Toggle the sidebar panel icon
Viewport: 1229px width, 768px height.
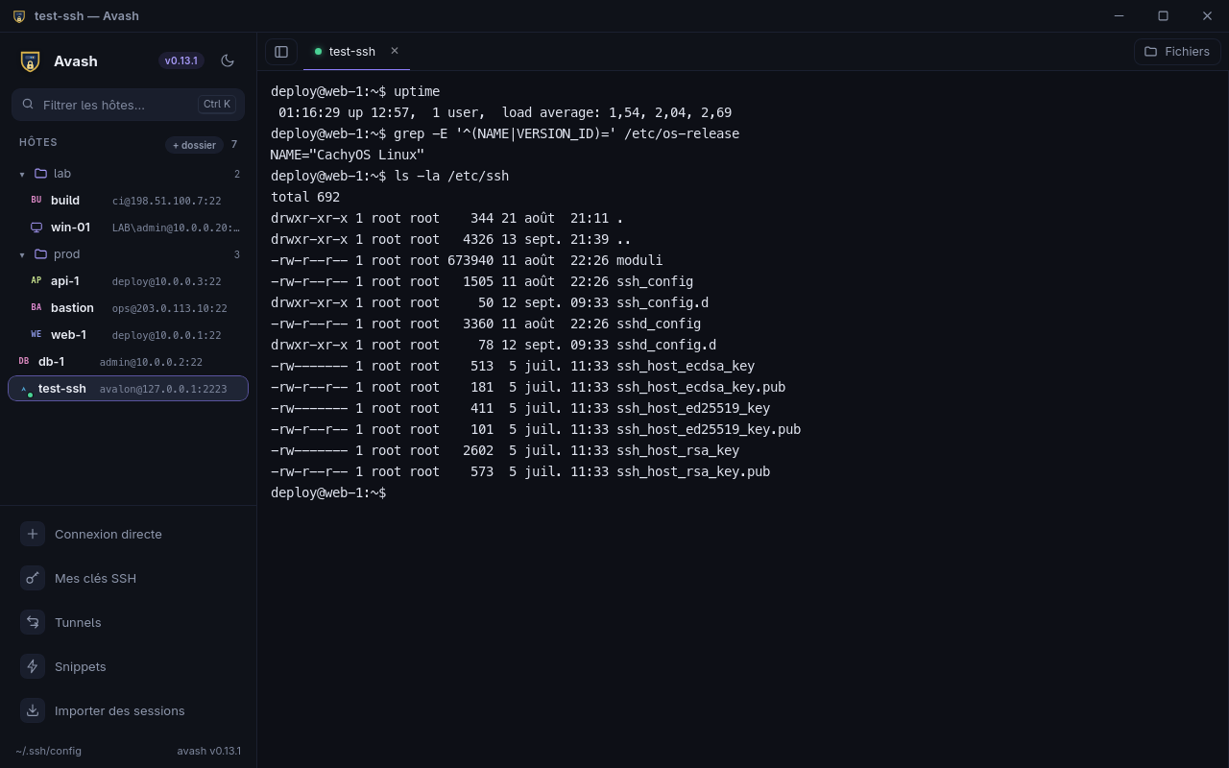(281, 52)
